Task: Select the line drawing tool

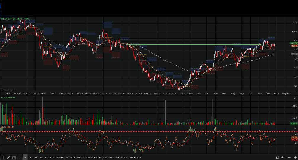Action: click(x=9, y=157)
